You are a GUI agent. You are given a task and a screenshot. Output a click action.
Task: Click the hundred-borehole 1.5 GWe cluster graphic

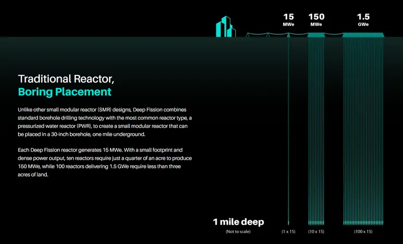363,129
